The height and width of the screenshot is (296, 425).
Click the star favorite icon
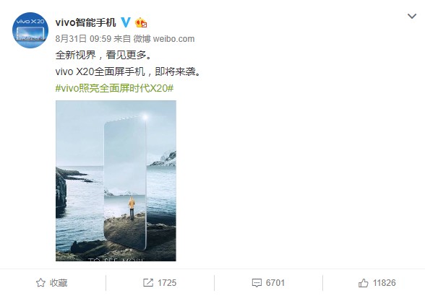(40, 283)
